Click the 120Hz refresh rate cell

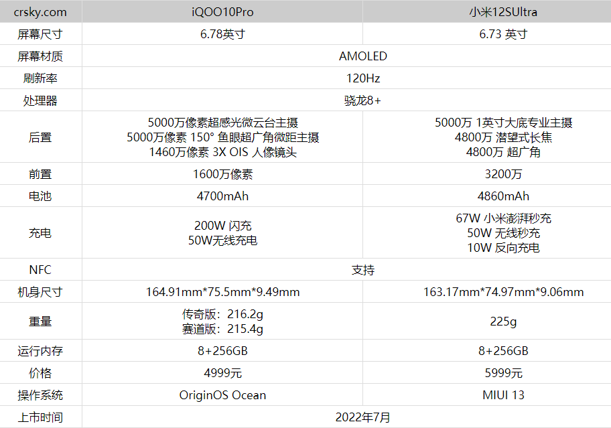(362, 78)
